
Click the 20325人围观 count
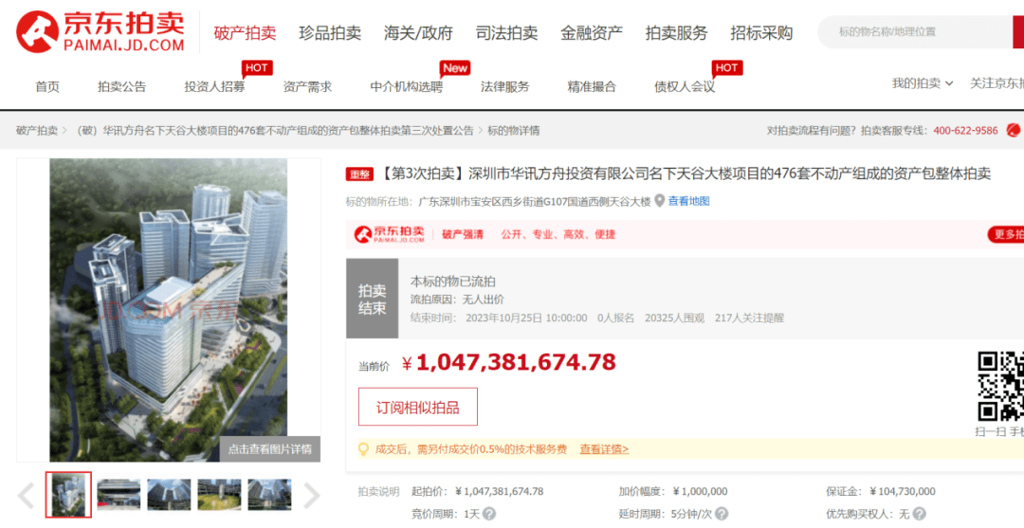click(675, 318)
